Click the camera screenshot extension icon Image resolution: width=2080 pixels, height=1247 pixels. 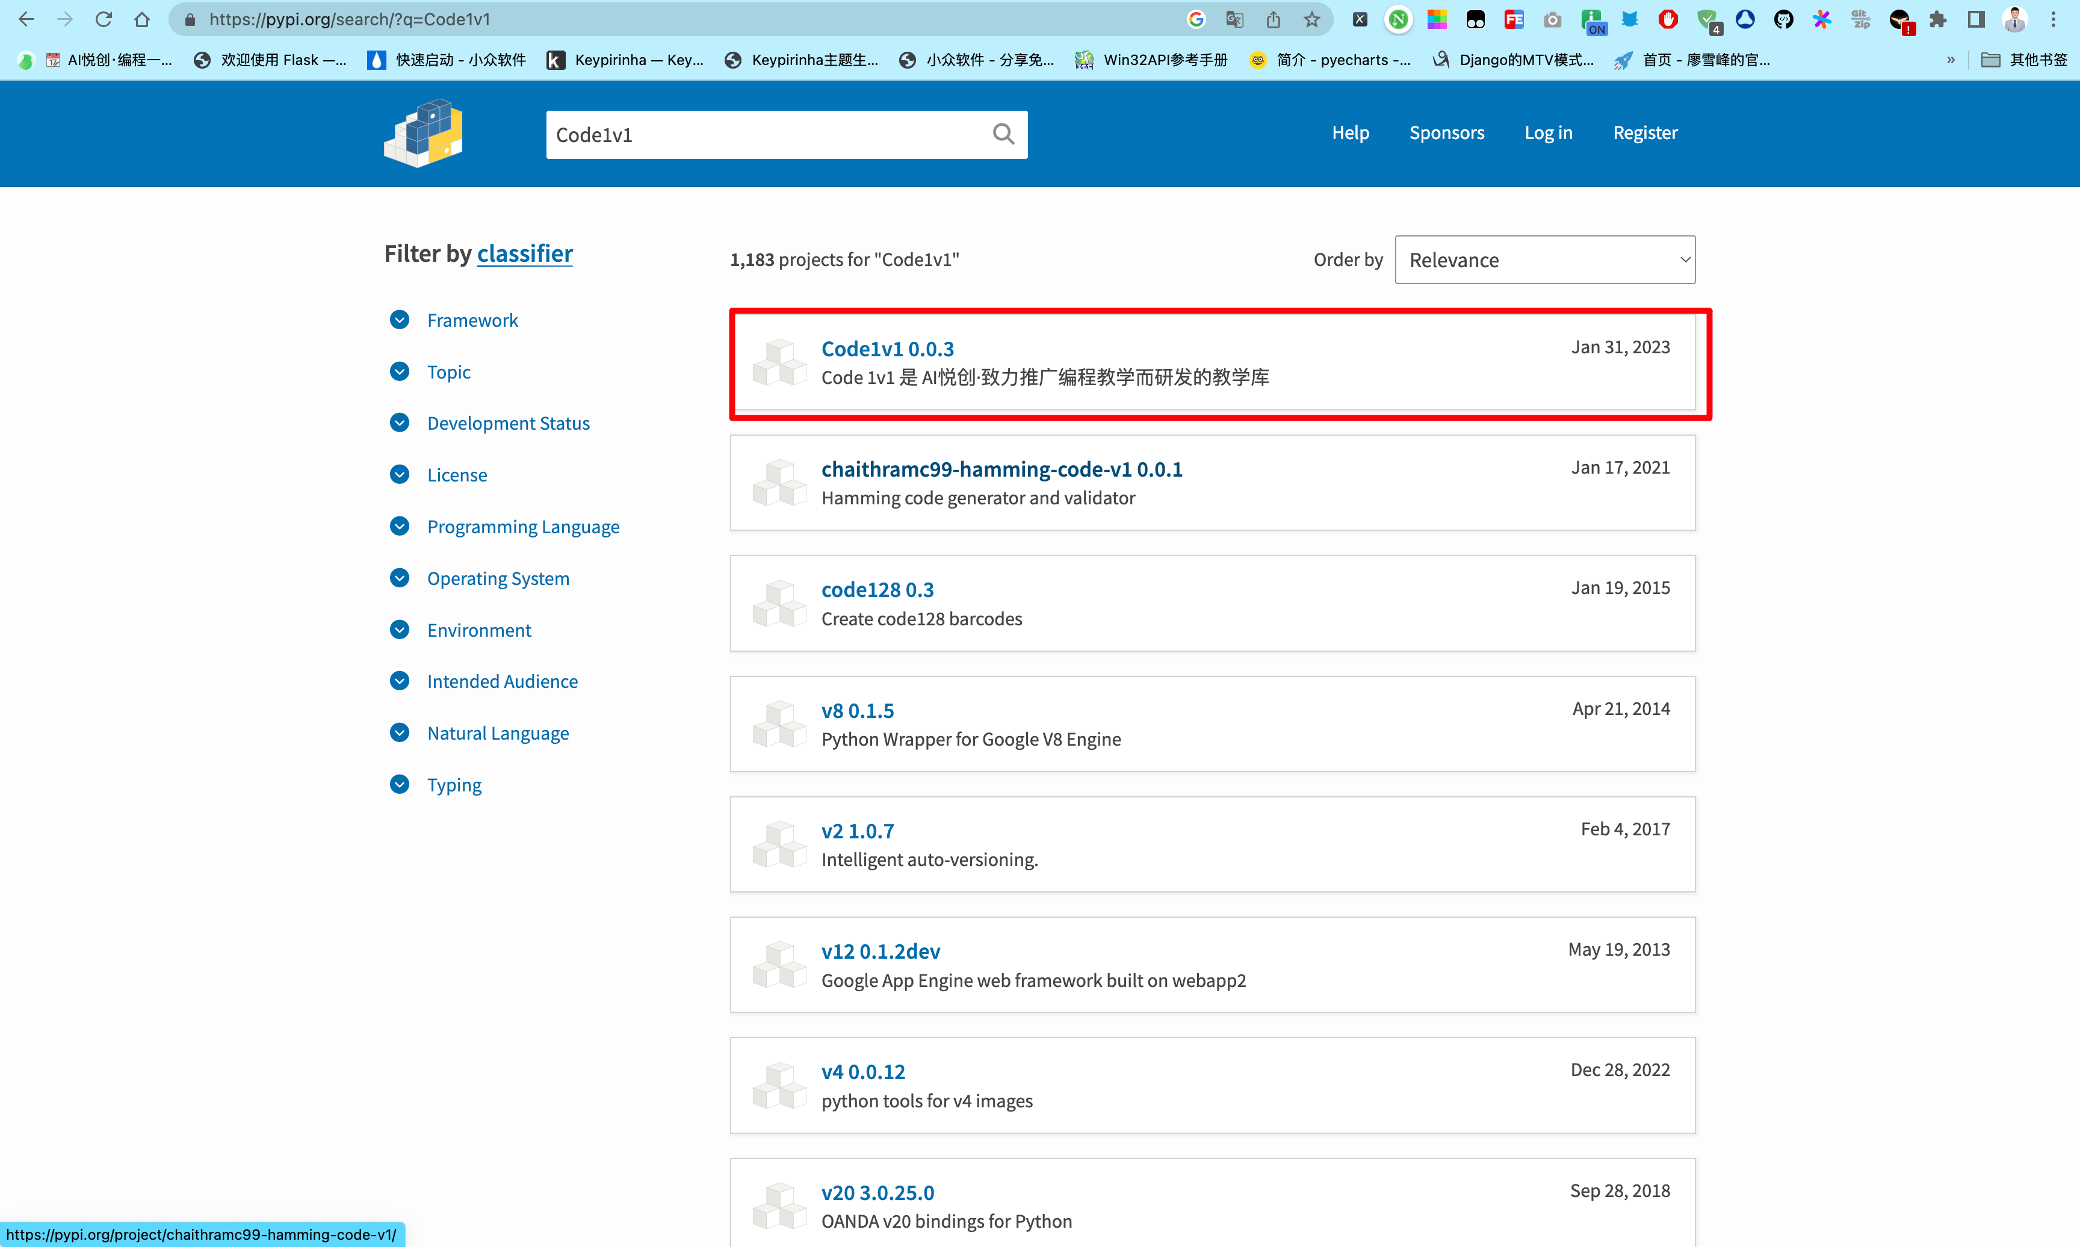click(x=1552, y=19)
